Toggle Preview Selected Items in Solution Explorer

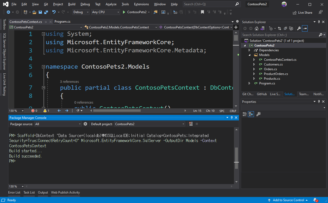305,28
